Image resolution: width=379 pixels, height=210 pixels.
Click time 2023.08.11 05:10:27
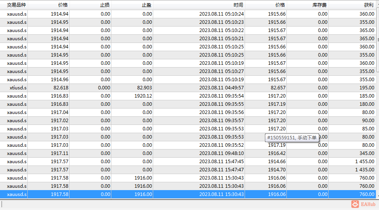(x=222, y=71)
